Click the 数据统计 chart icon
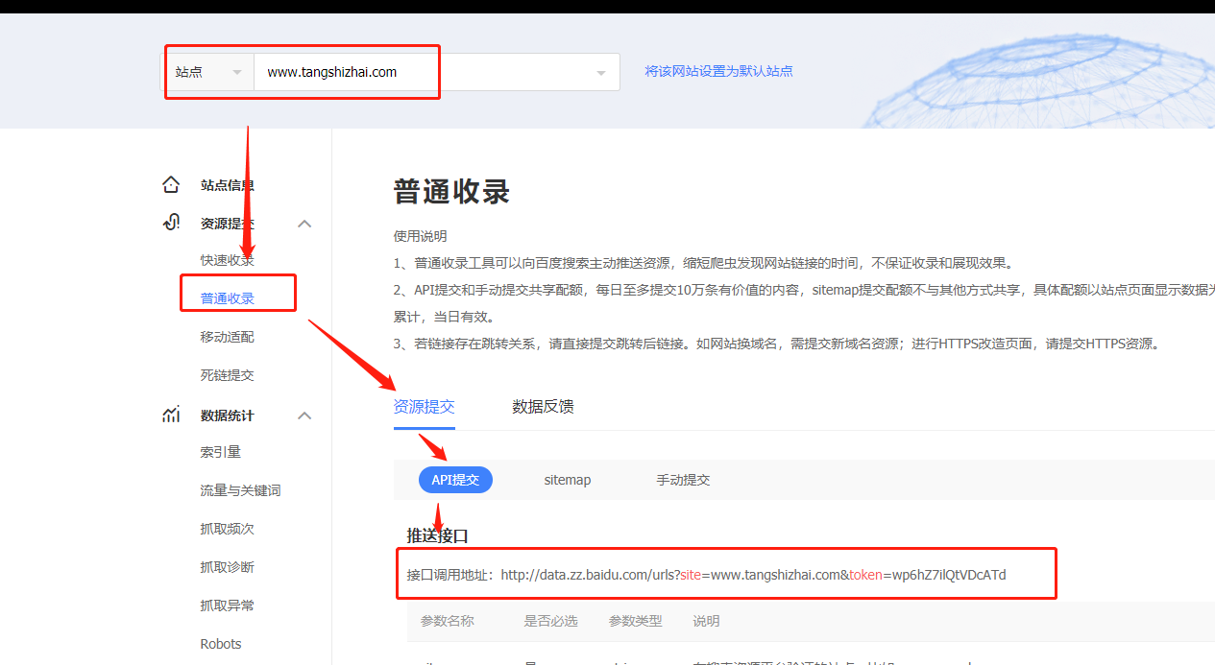The image size is (1215, 665). [x=171, y=415]
